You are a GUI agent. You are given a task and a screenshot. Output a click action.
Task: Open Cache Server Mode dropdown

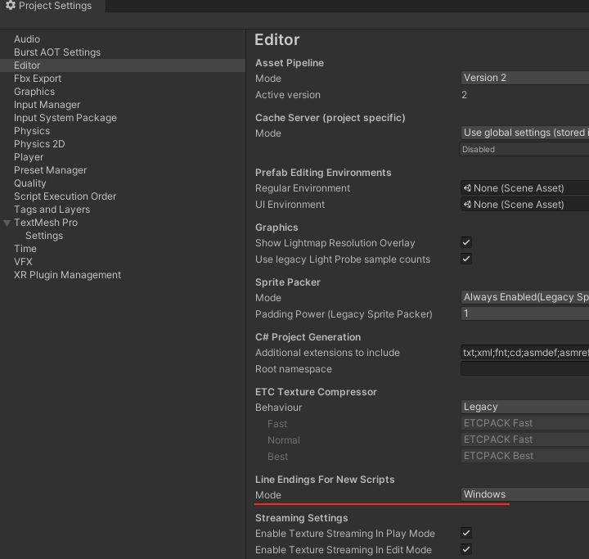click(x=524, y=133)
